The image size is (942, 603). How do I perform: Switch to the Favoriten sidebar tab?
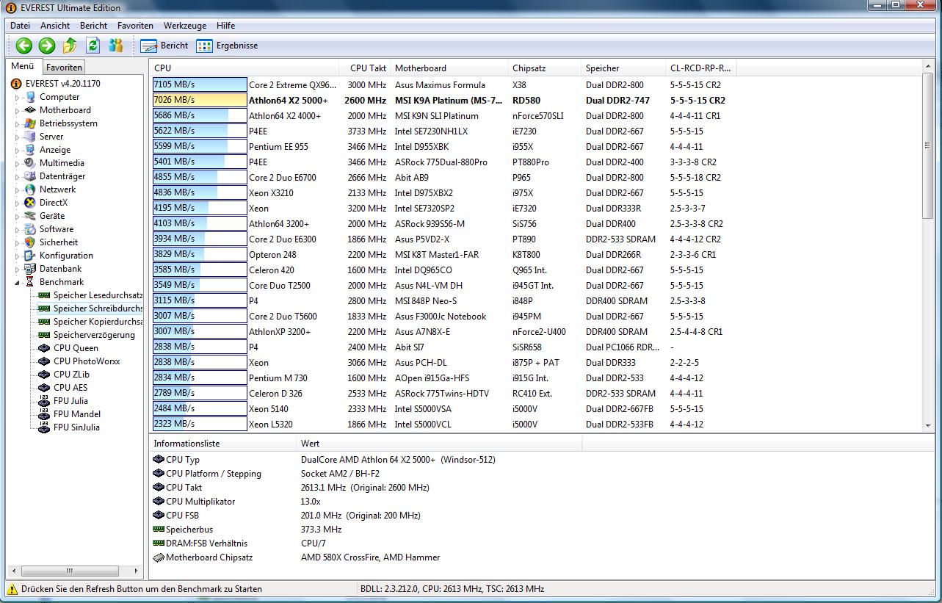tap(65, 68)
